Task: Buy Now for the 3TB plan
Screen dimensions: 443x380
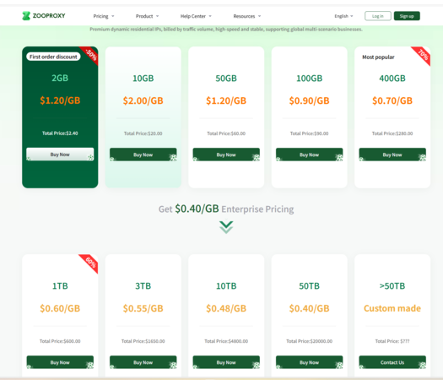Action: (143, 362)
